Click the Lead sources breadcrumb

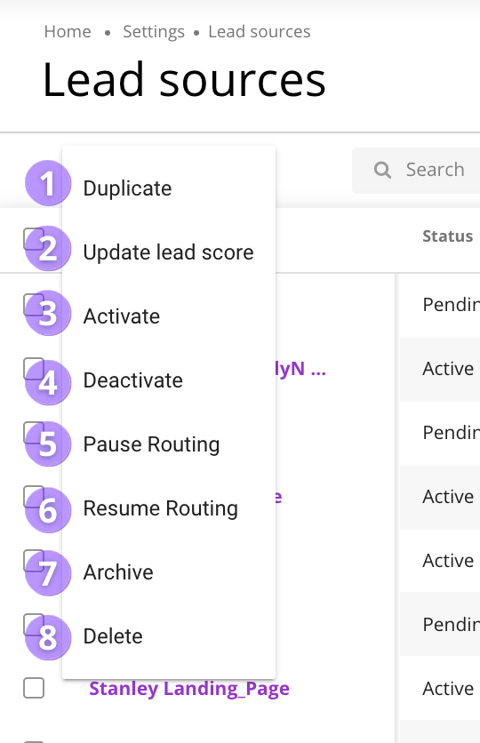click(x=260, y=32)
